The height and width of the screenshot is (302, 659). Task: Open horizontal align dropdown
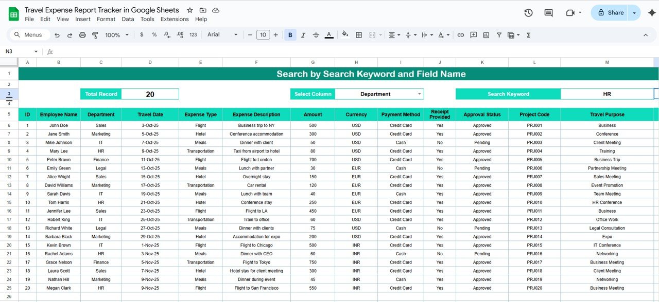click(x=394, y=35)
